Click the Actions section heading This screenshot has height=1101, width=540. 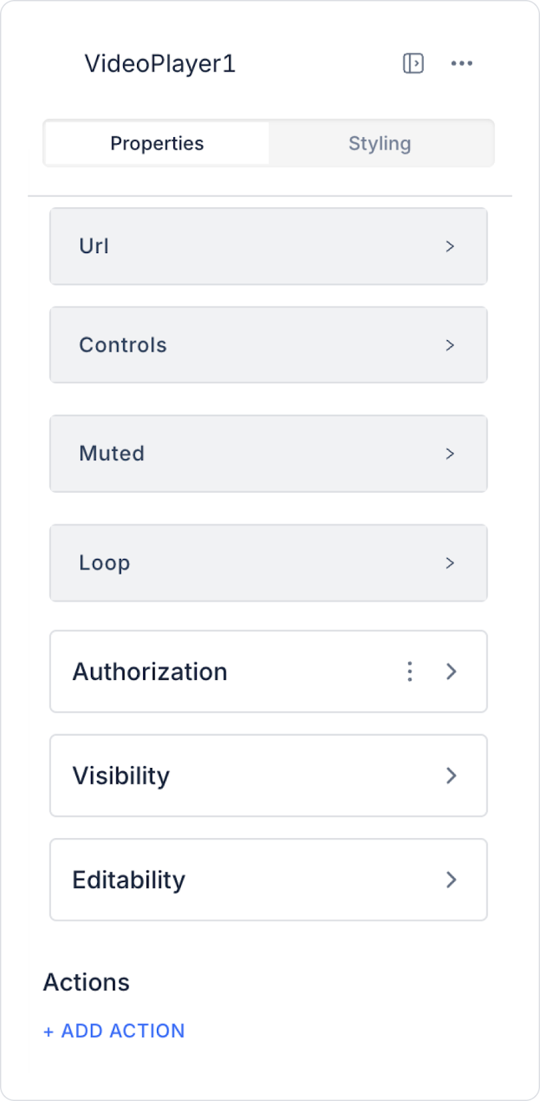(x=87, y=982)
